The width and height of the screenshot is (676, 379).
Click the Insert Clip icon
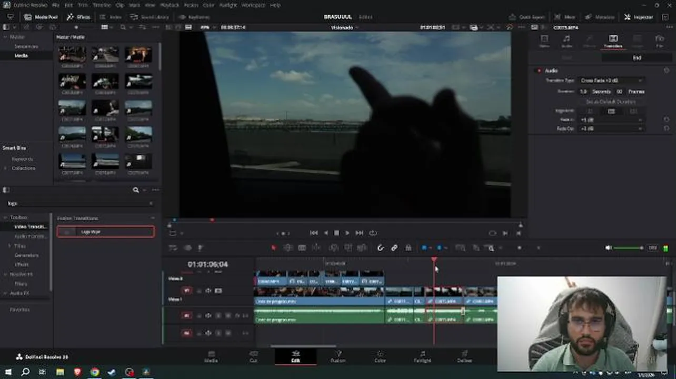[334, 248]
